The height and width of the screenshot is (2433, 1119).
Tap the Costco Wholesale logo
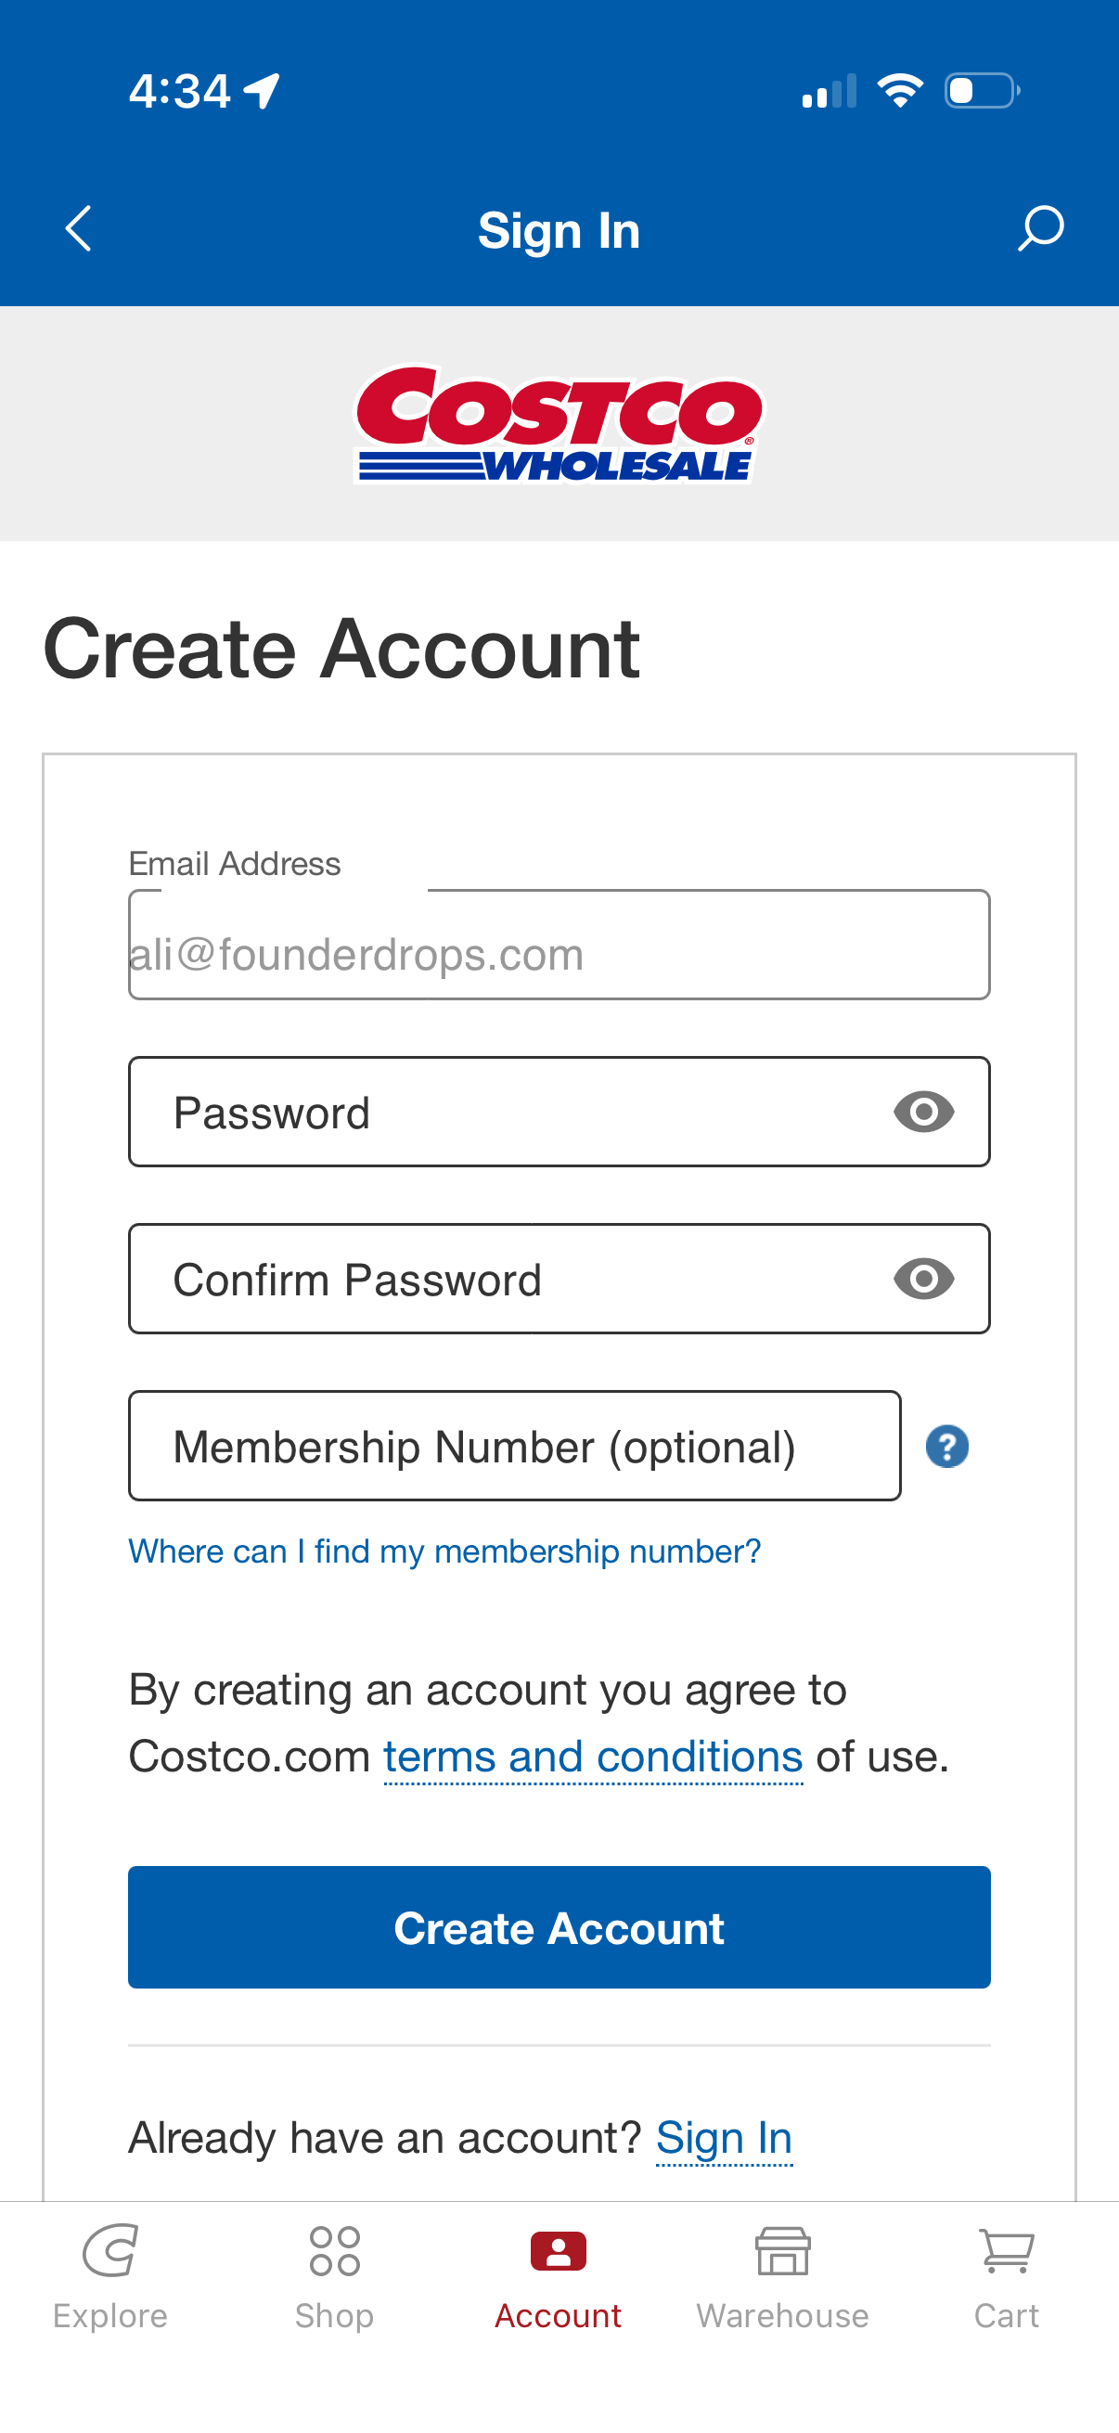click(x=559, y=424)
